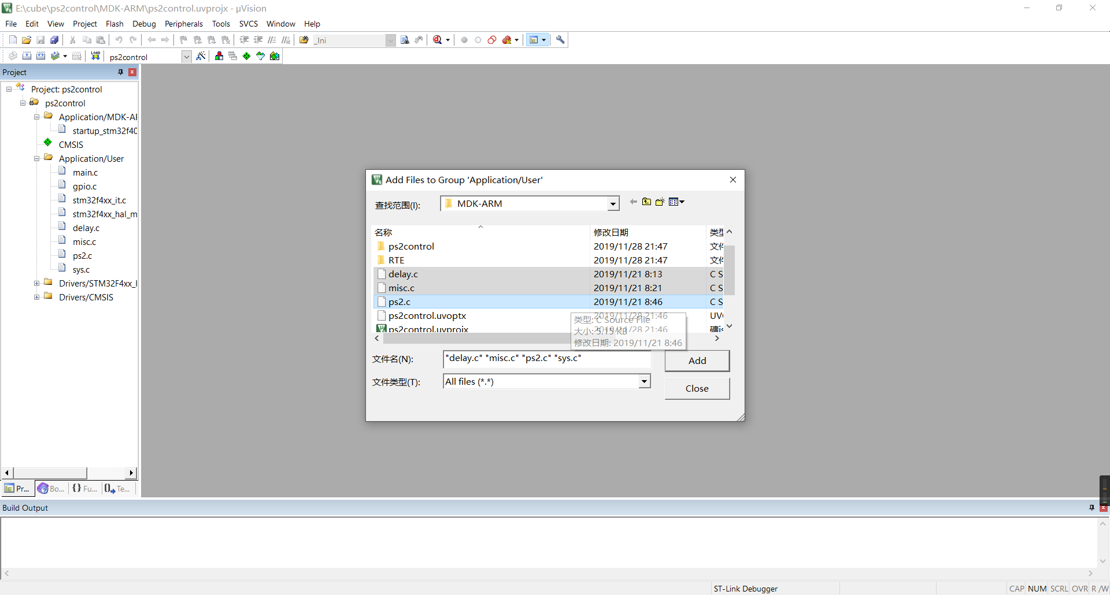Click the Add button in dialog
The image size is (1110, 595).
pyautogui.click(x=697, y=360)
